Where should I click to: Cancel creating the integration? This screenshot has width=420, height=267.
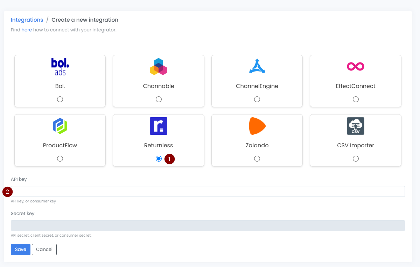click(44, 250)
